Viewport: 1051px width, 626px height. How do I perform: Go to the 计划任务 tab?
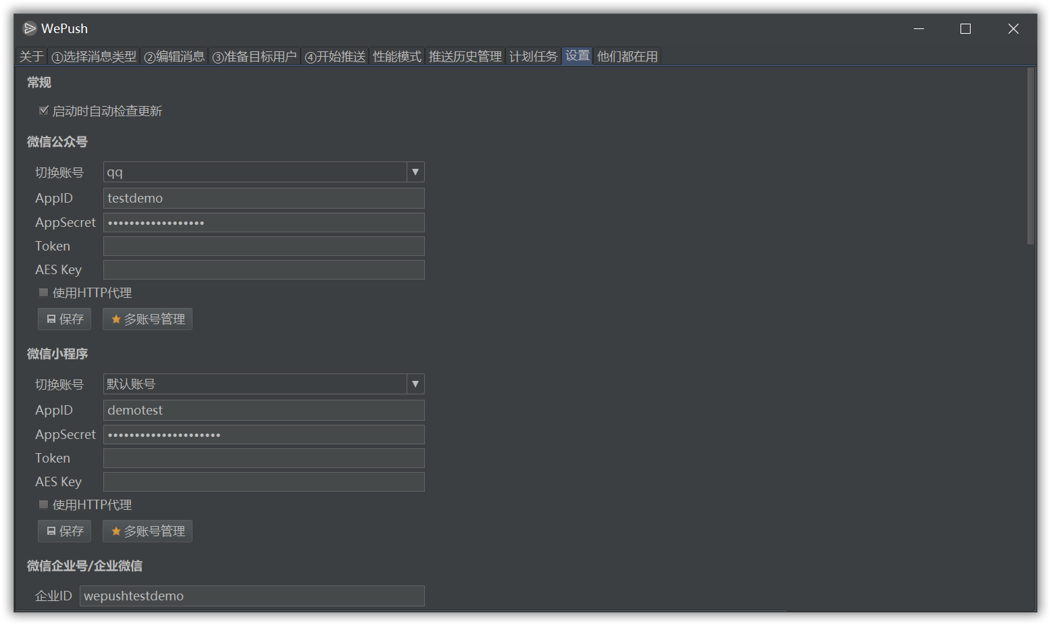(533, 57)
